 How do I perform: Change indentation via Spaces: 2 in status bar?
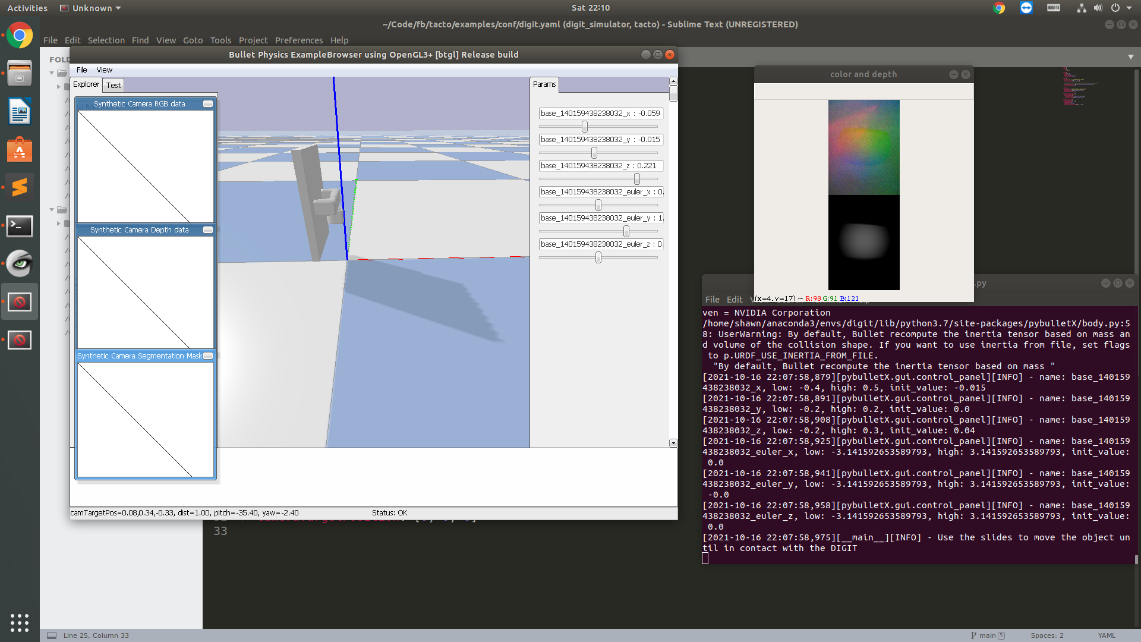[x=1047, y=635]
